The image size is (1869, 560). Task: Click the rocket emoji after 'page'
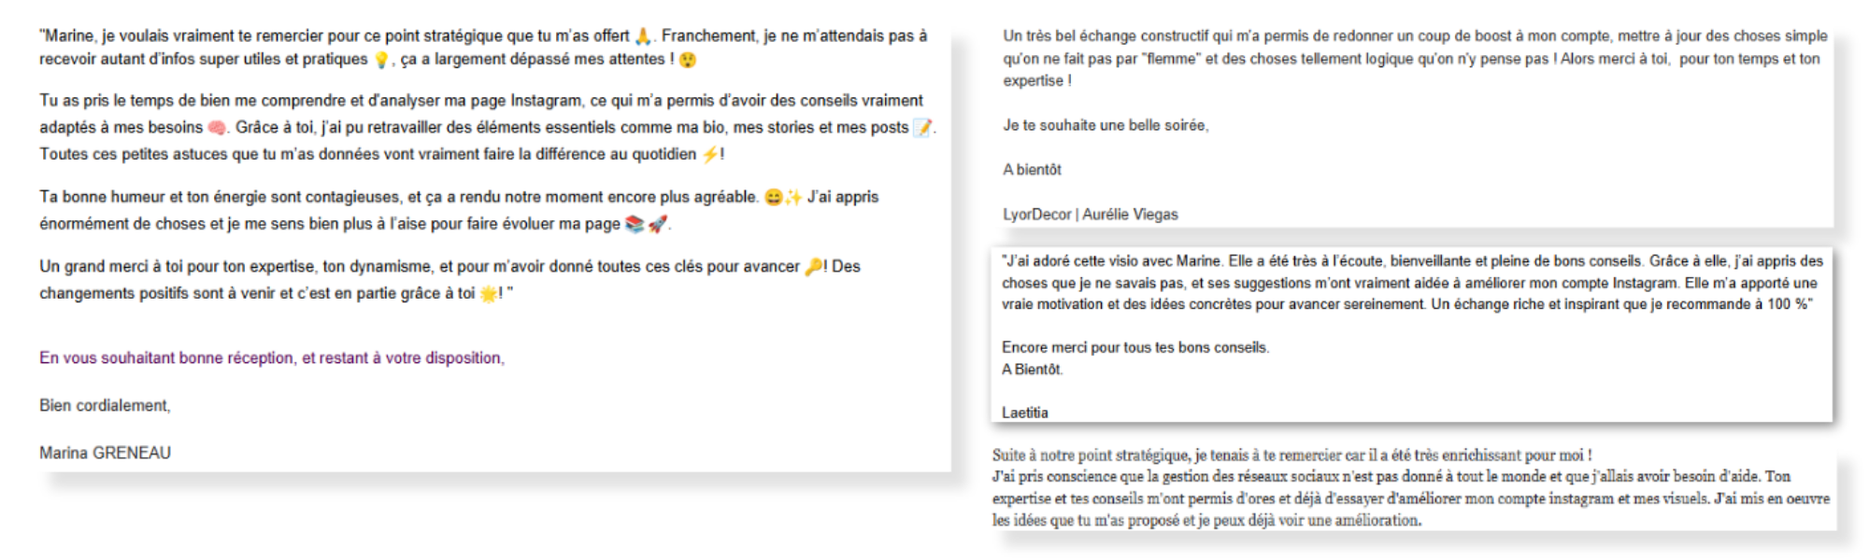coord(658,224)
